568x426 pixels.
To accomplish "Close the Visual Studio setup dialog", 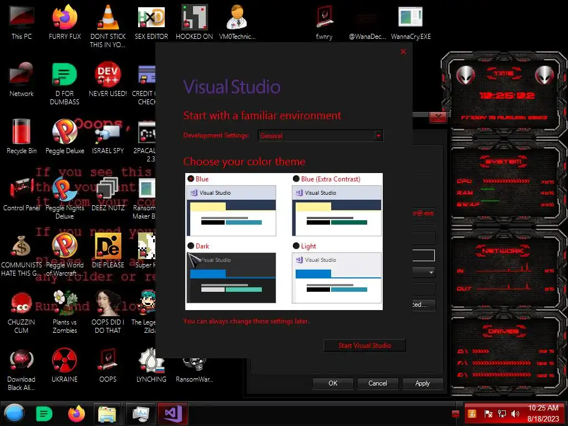I will click(x=403, y=52).
